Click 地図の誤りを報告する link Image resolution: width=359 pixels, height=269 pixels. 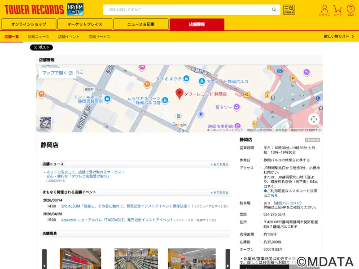point(306,130)
